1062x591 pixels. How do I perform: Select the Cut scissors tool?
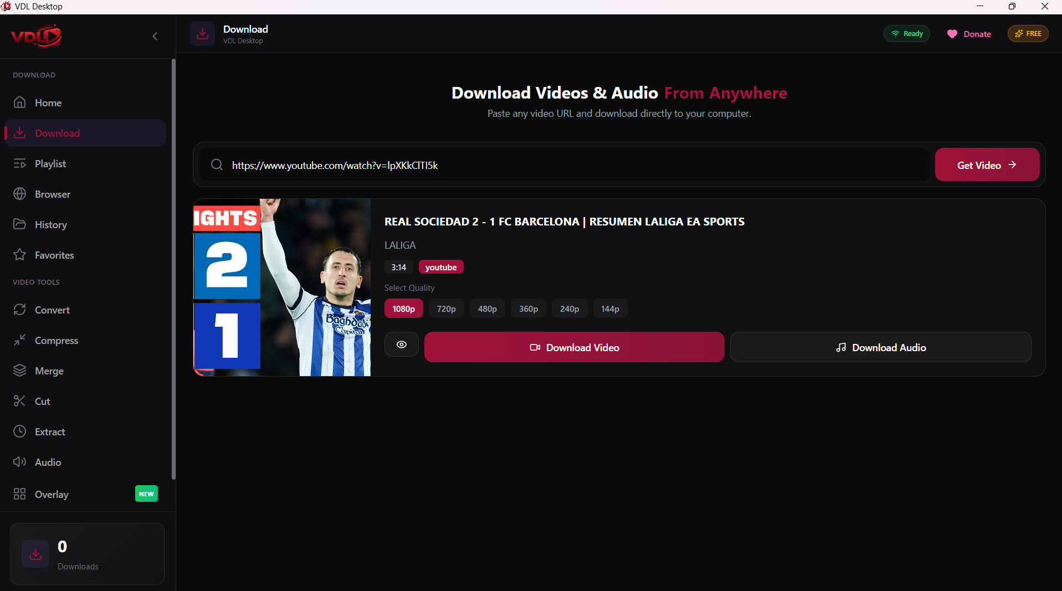pyautogui.click(x=20, y=401)
